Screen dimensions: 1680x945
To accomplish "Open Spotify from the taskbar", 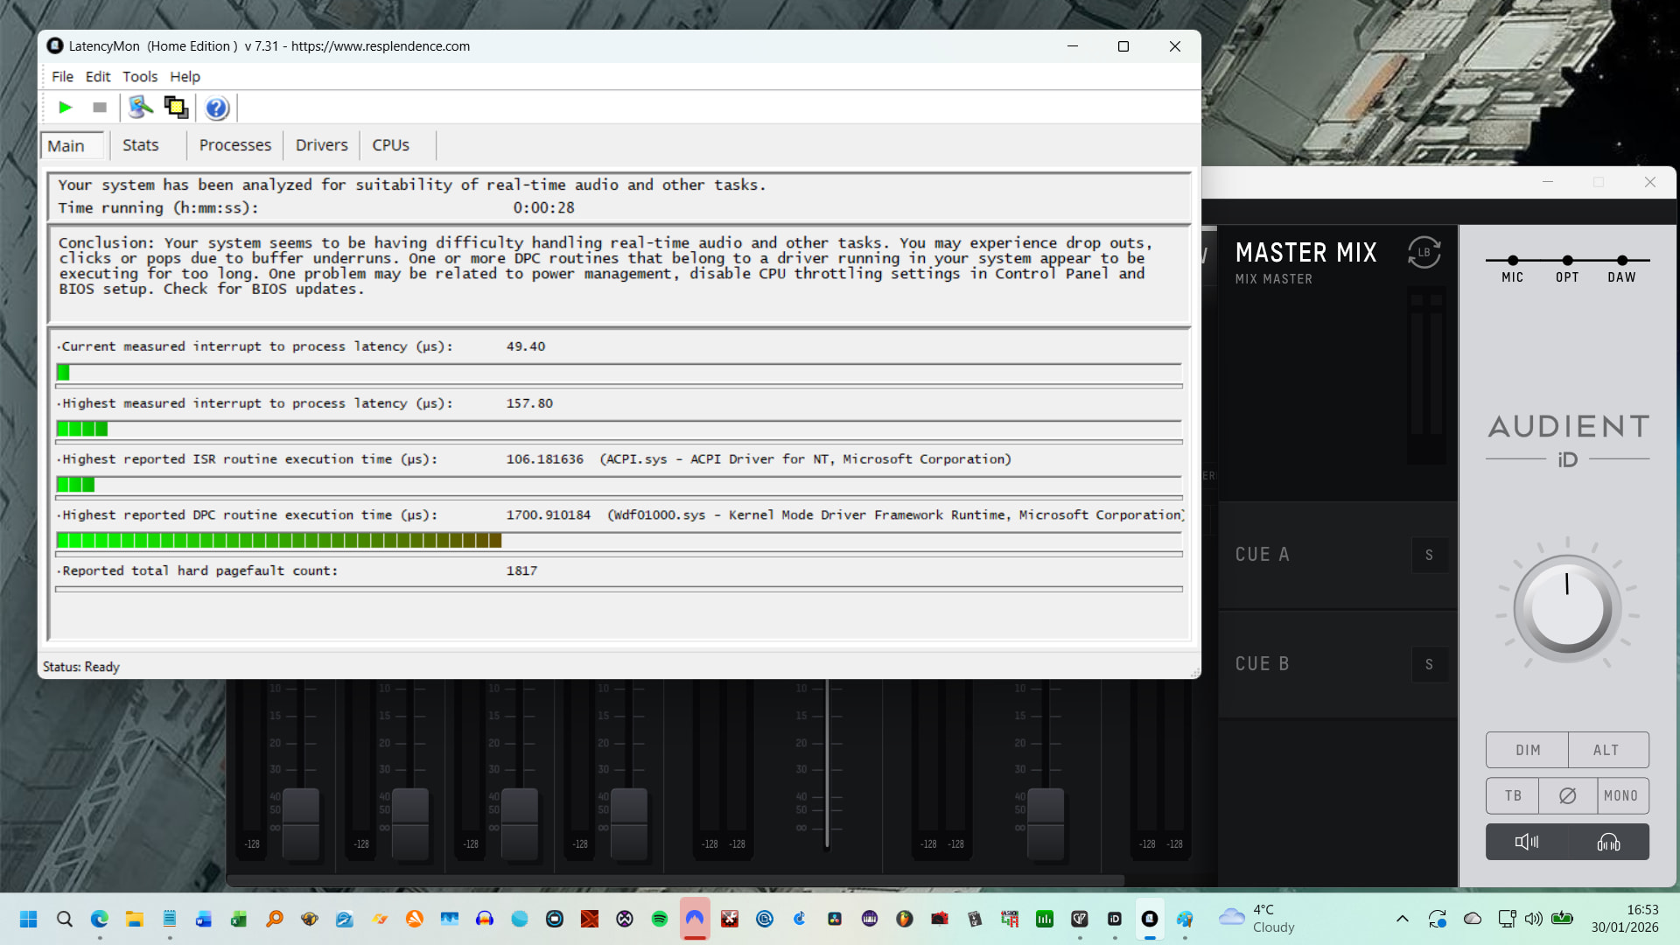I will 660,919.
